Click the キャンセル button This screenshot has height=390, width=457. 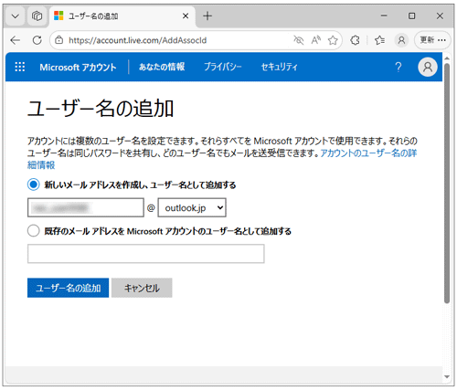tap(142, 288)
